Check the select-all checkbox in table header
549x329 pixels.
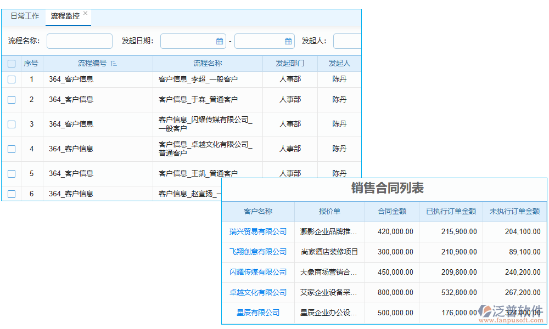(x=11, y=63)
